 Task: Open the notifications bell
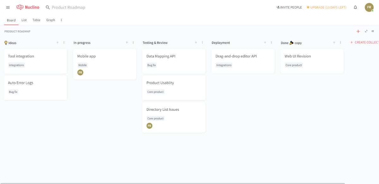tap(355, 7)
